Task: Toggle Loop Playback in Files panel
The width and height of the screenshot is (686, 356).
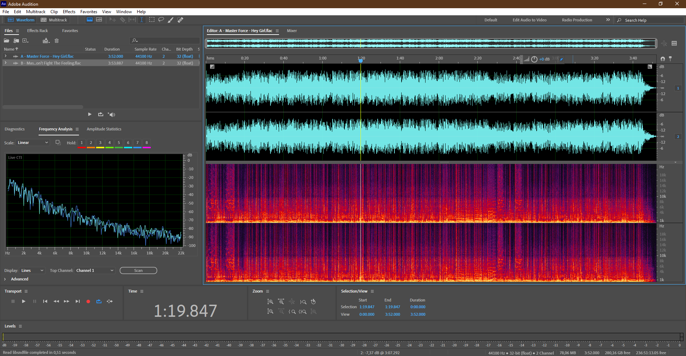Action: [101, 114]
